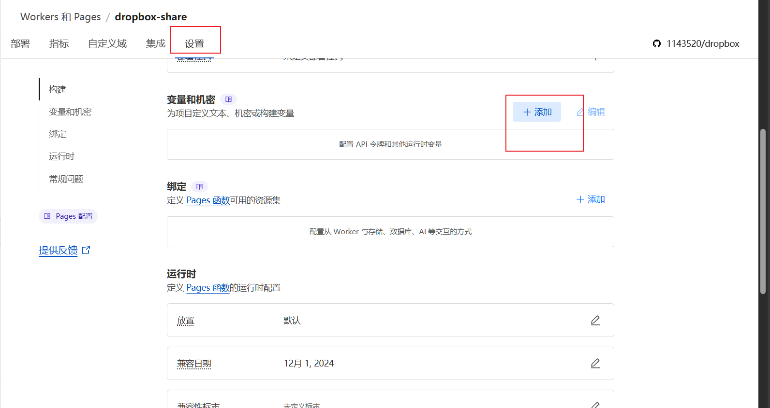770x408 pixels.
Task: Select 常规问题 in the left sidebar
Action: coord(66,179)
